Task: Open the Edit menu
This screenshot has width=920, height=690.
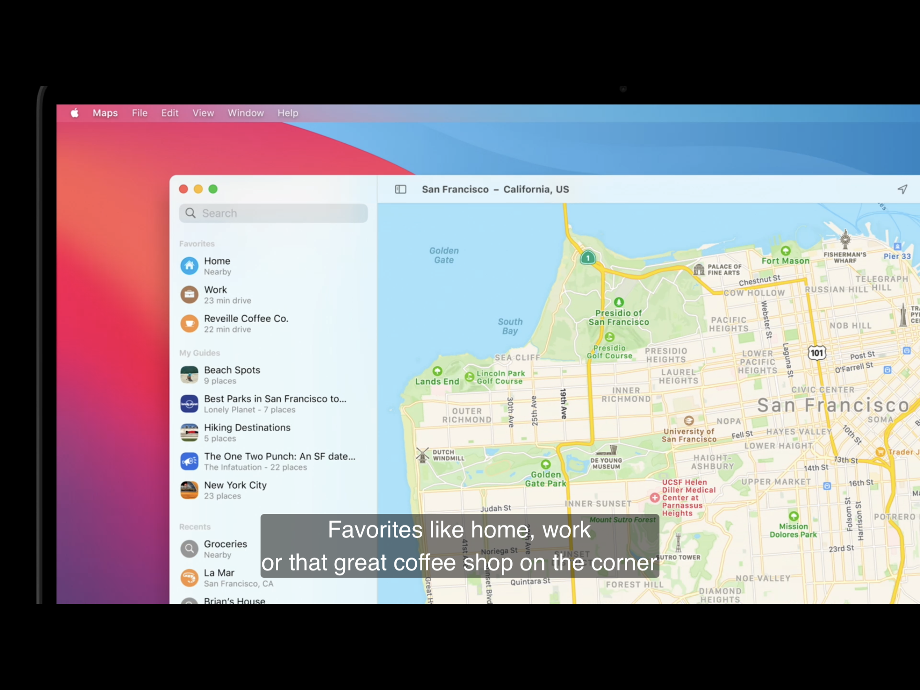Action: point(170,113)
